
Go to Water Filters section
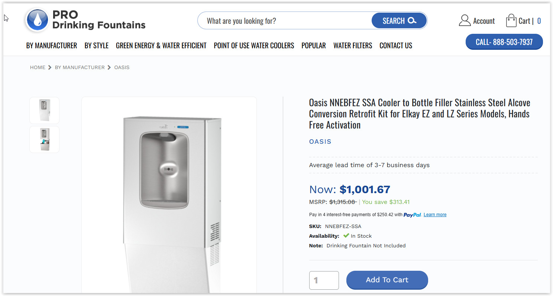(353, 45)
